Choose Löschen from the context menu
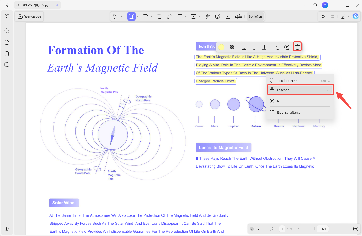 click(x=300, y=90)
